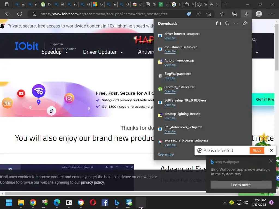279x209 pixels.
Task: Open Edge Settings and more menu
Action: (271, 14)
